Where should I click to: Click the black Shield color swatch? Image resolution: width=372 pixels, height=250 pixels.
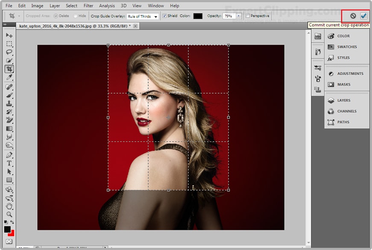pos(198,16)
